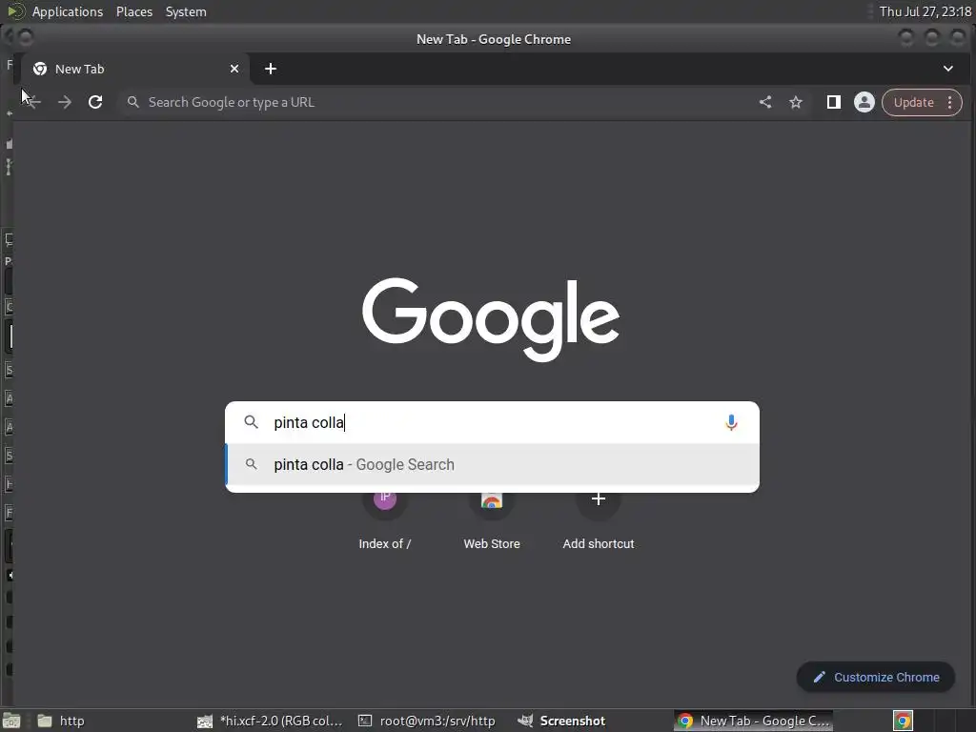Switch to Screenshot taskbar window

(561, 721)
